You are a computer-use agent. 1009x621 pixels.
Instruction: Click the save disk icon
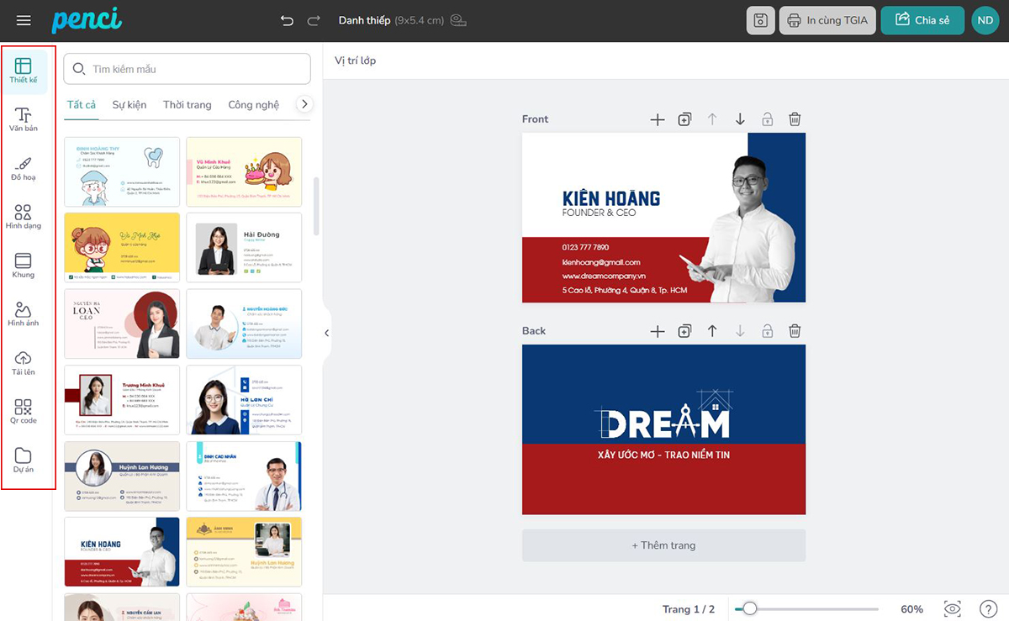point(760,20)
